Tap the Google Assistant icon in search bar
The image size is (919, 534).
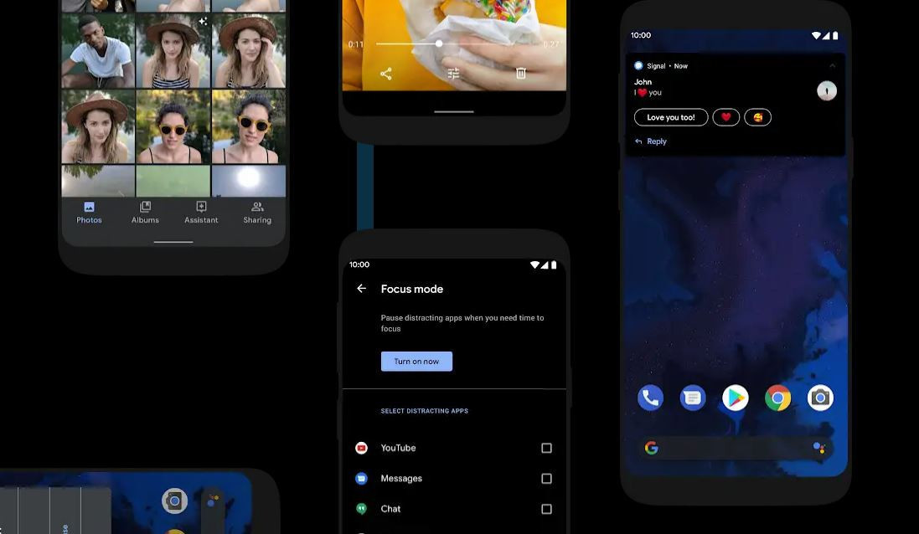[819, 449]
